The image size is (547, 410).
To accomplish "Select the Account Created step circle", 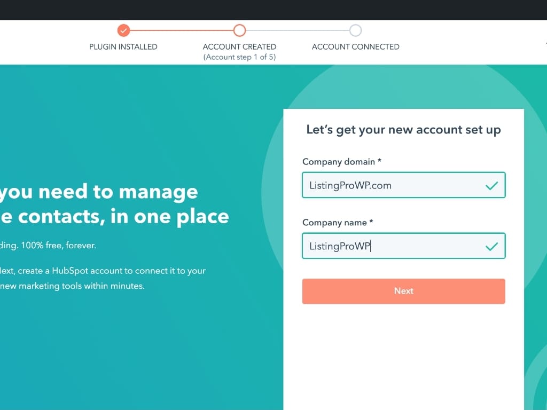I will coord(240,30).
